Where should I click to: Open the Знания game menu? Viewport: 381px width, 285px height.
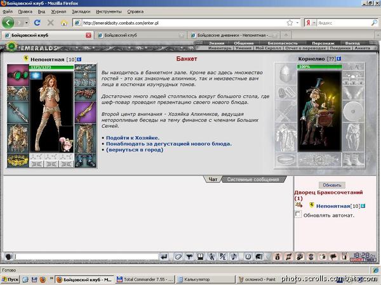217,43
